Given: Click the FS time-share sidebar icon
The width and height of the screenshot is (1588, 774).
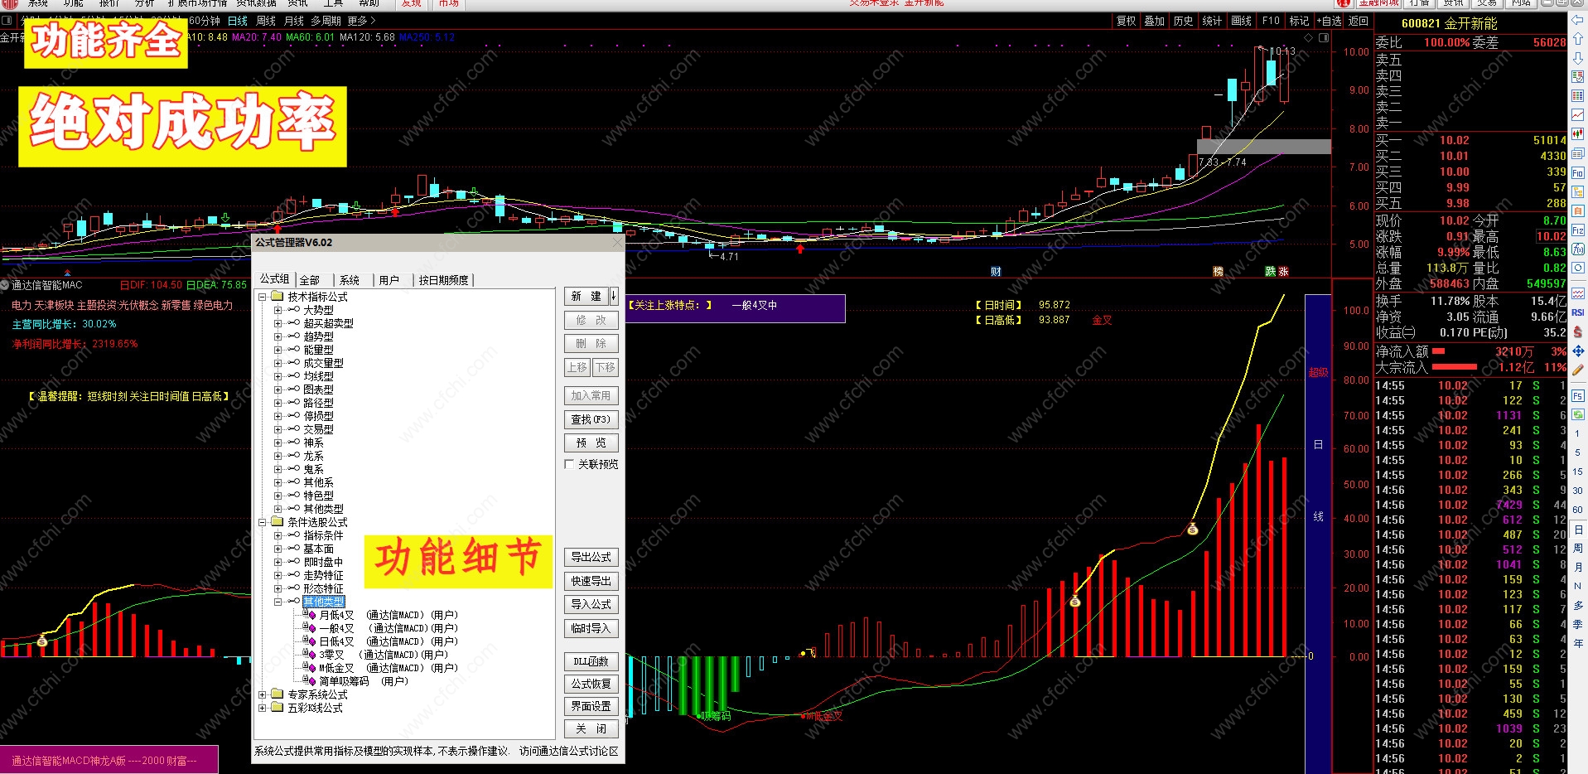Looking at the screenshot, I should point(1578,395).
